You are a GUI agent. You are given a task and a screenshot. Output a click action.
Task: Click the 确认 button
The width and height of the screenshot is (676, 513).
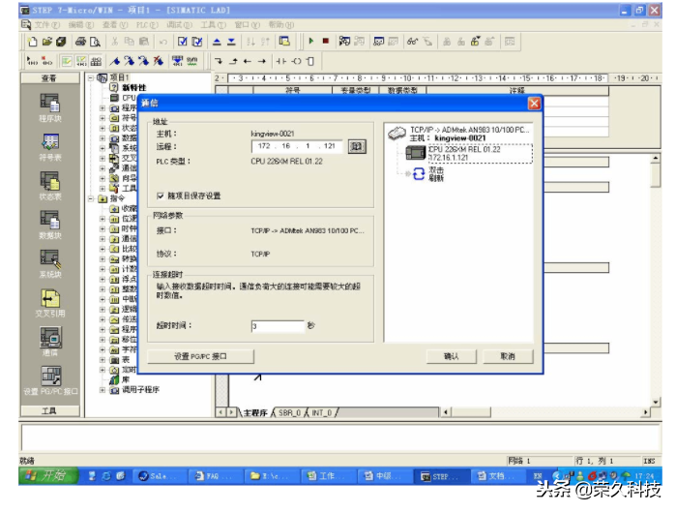(451, 356)
